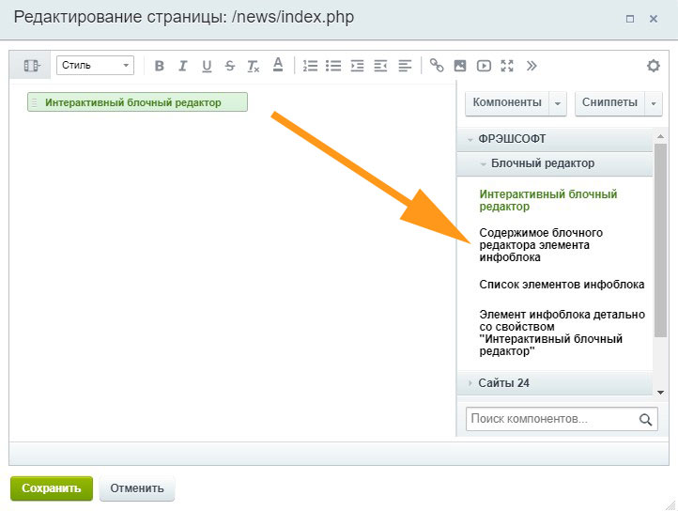Switch the editor to fullscreen mode

pyautogui.click(x=508, y=66)
